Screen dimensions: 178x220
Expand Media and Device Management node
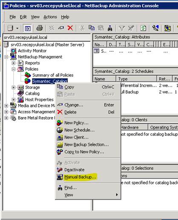6,106
